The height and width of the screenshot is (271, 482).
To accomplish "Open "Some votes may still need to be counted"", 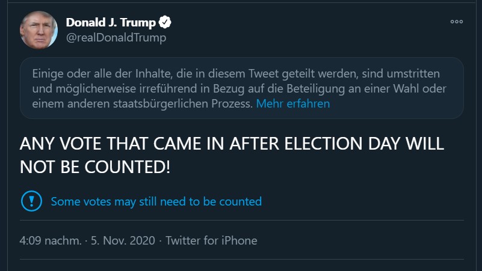I will coord(156,201).
